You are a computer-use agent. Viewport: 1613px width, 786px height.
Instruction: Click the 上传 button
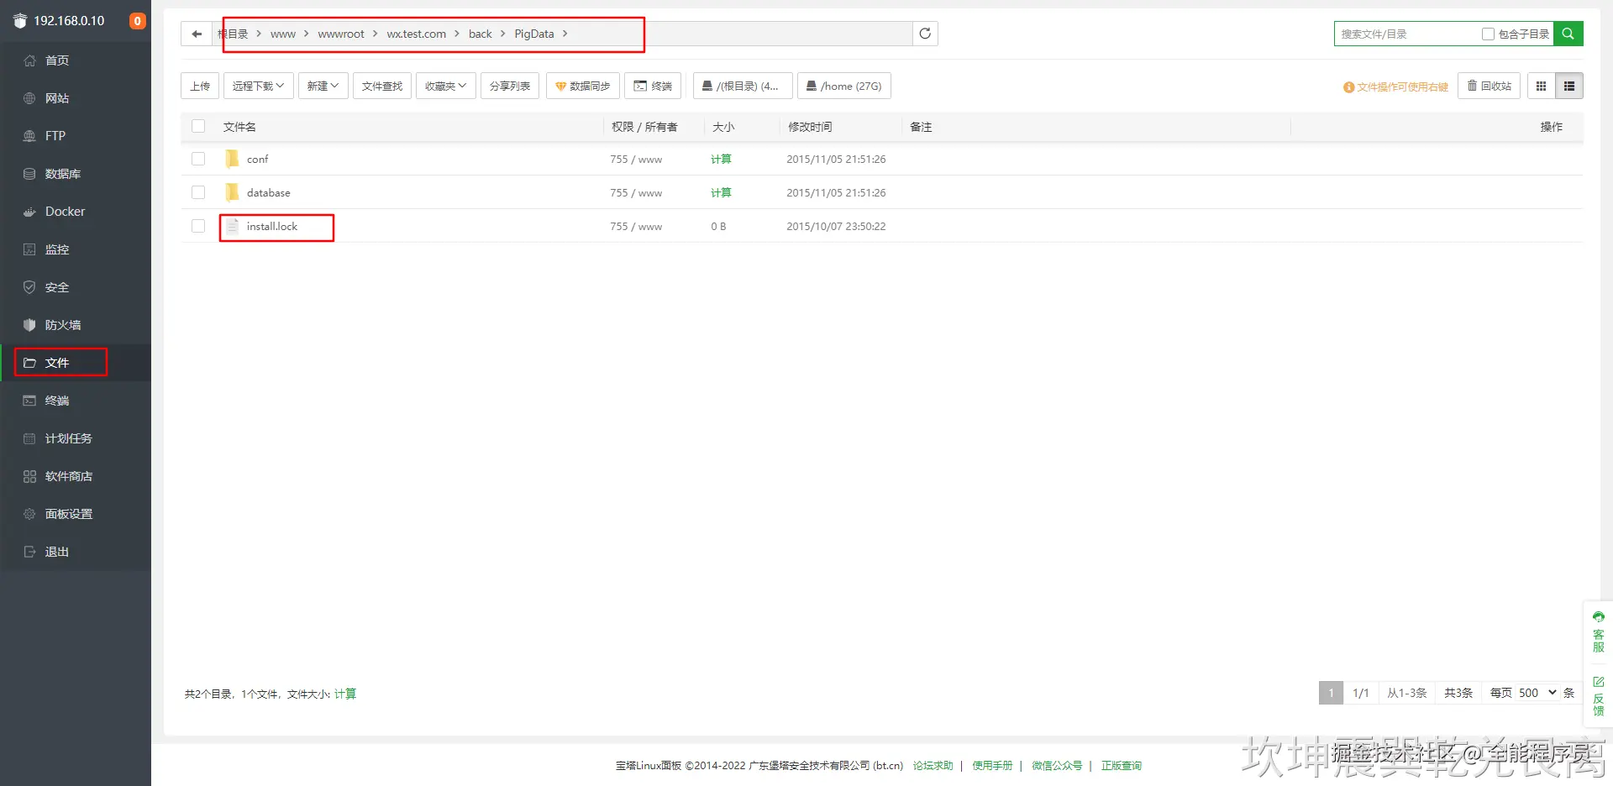200,86
